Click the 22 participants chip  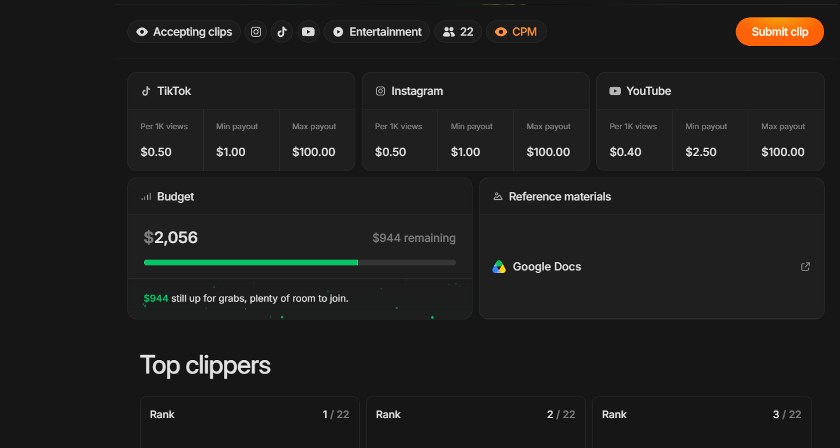[459, 32]
